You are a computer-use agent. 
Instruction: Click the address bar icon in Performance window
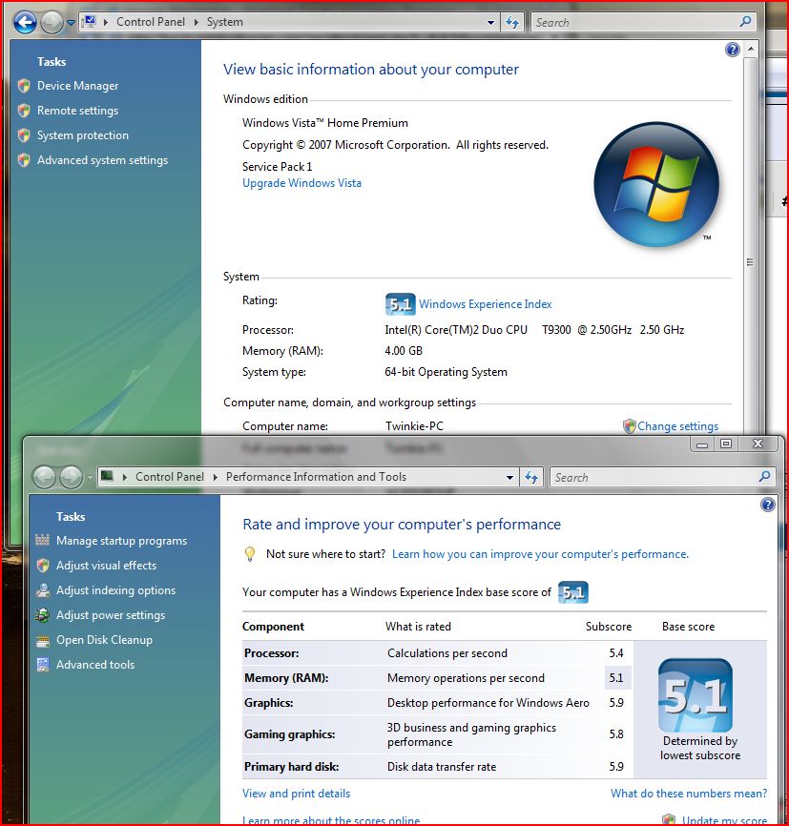click(x=108, y=476)
